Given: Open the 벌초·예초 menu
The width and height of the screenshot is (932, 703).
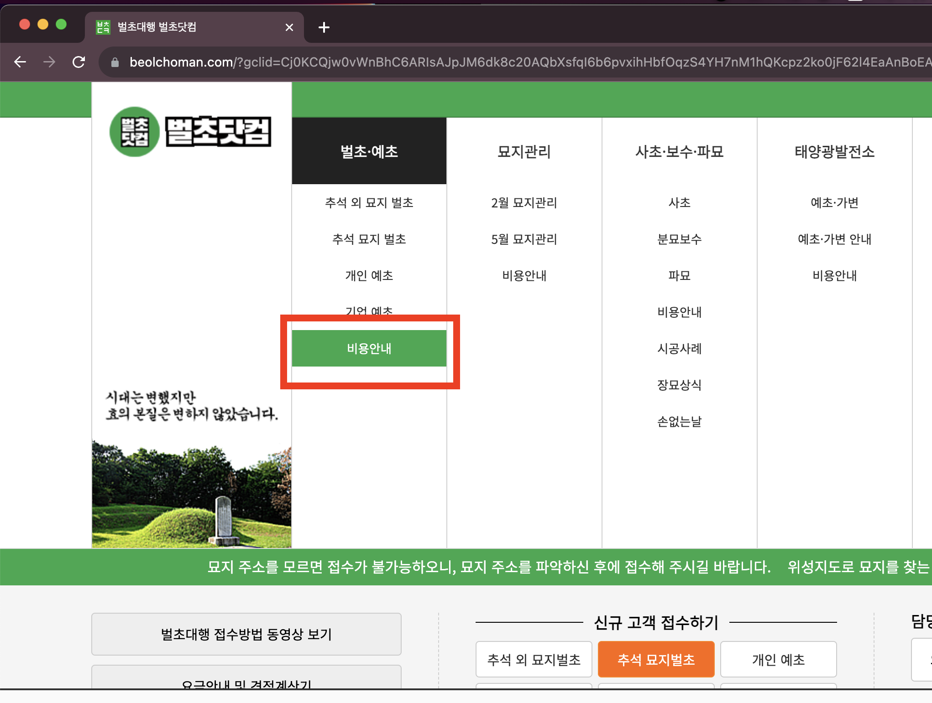Looking at the screenshot, I should [369, 151].
